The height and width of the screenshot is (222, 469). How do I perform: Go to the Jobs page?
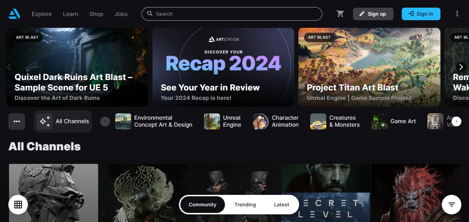point(121,14)
